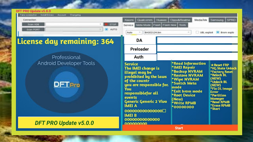
Task: Select the Write RPMB option
Action: tap(184, 103)
